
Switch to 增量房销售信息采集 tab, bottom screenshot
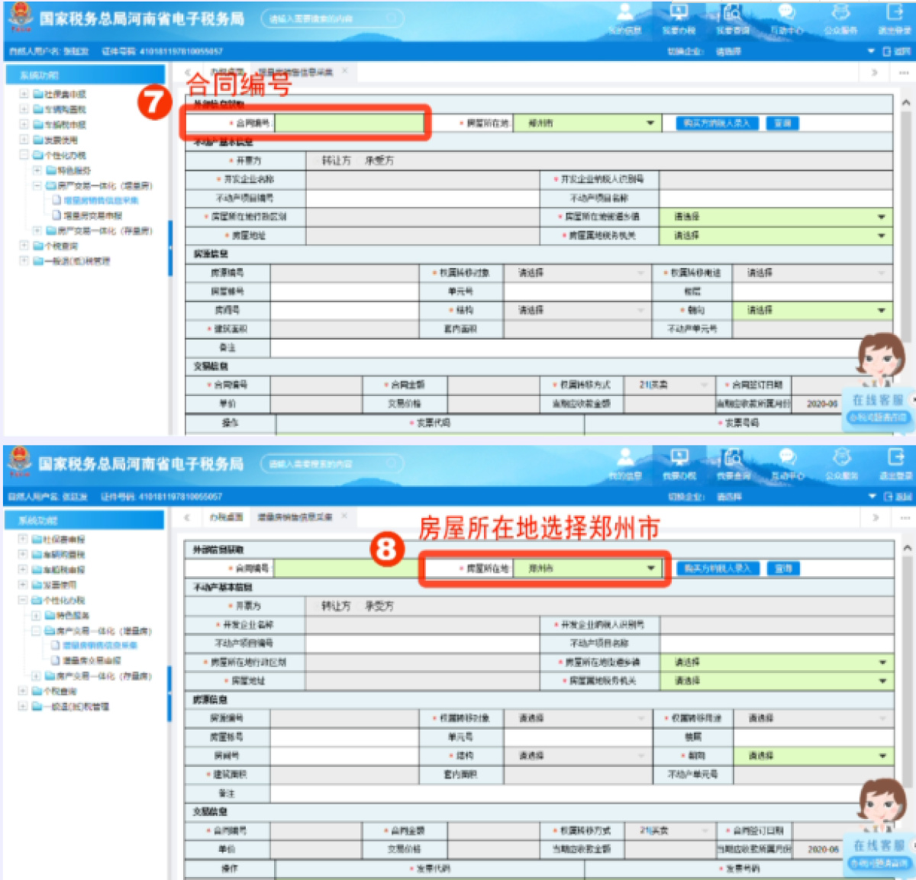pyautogui.click(x=295, y=517)
